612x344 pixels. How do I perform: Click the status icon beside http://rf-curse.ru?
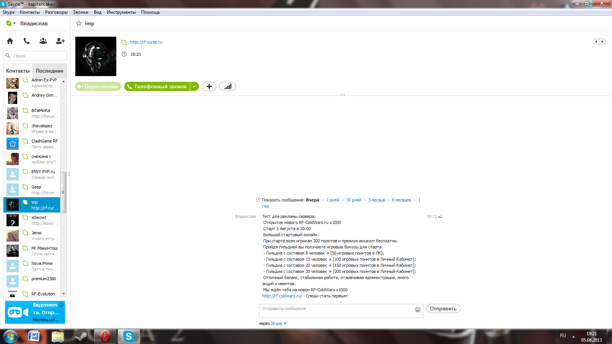[x=124, y=42]
